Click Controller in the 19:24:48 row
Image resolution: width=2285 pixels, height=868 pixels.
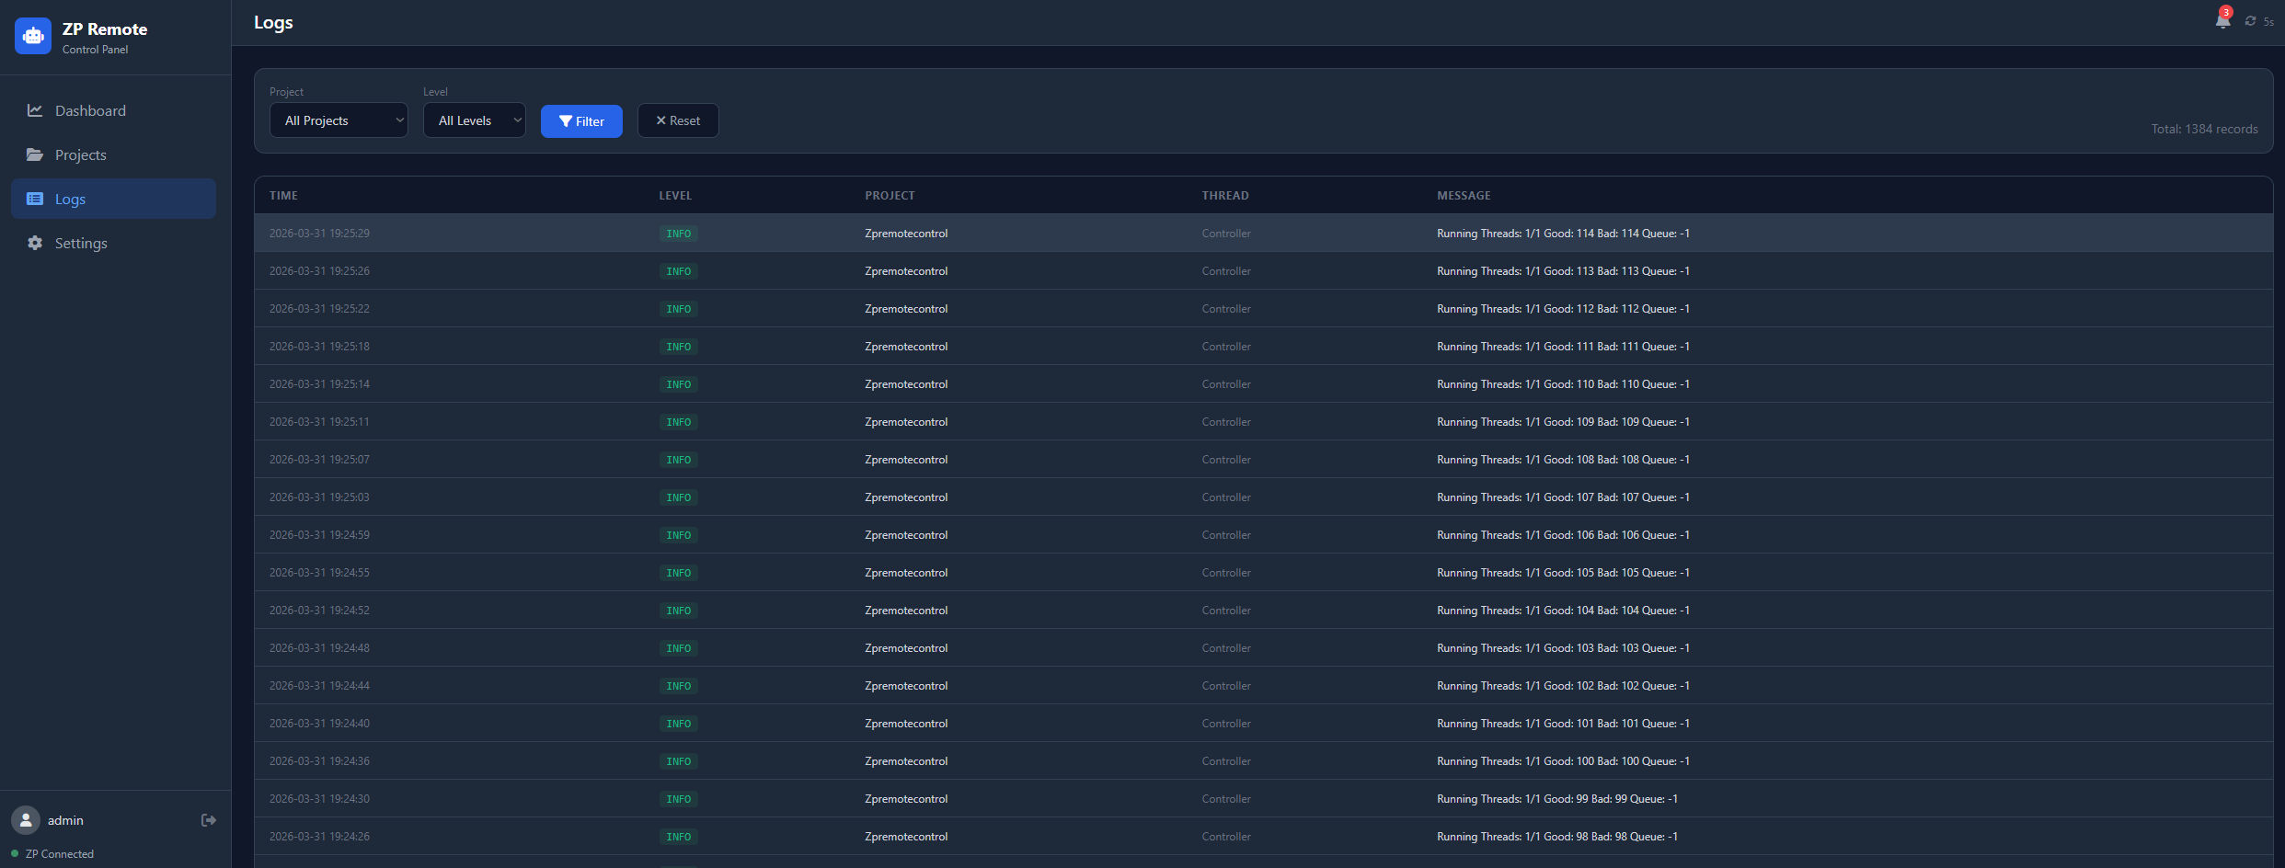(1226, 648)
